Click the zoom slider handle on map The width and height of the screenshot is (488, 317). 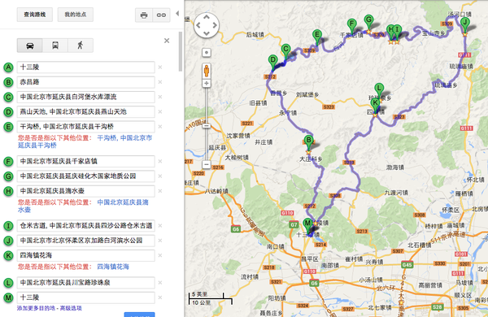207,126
